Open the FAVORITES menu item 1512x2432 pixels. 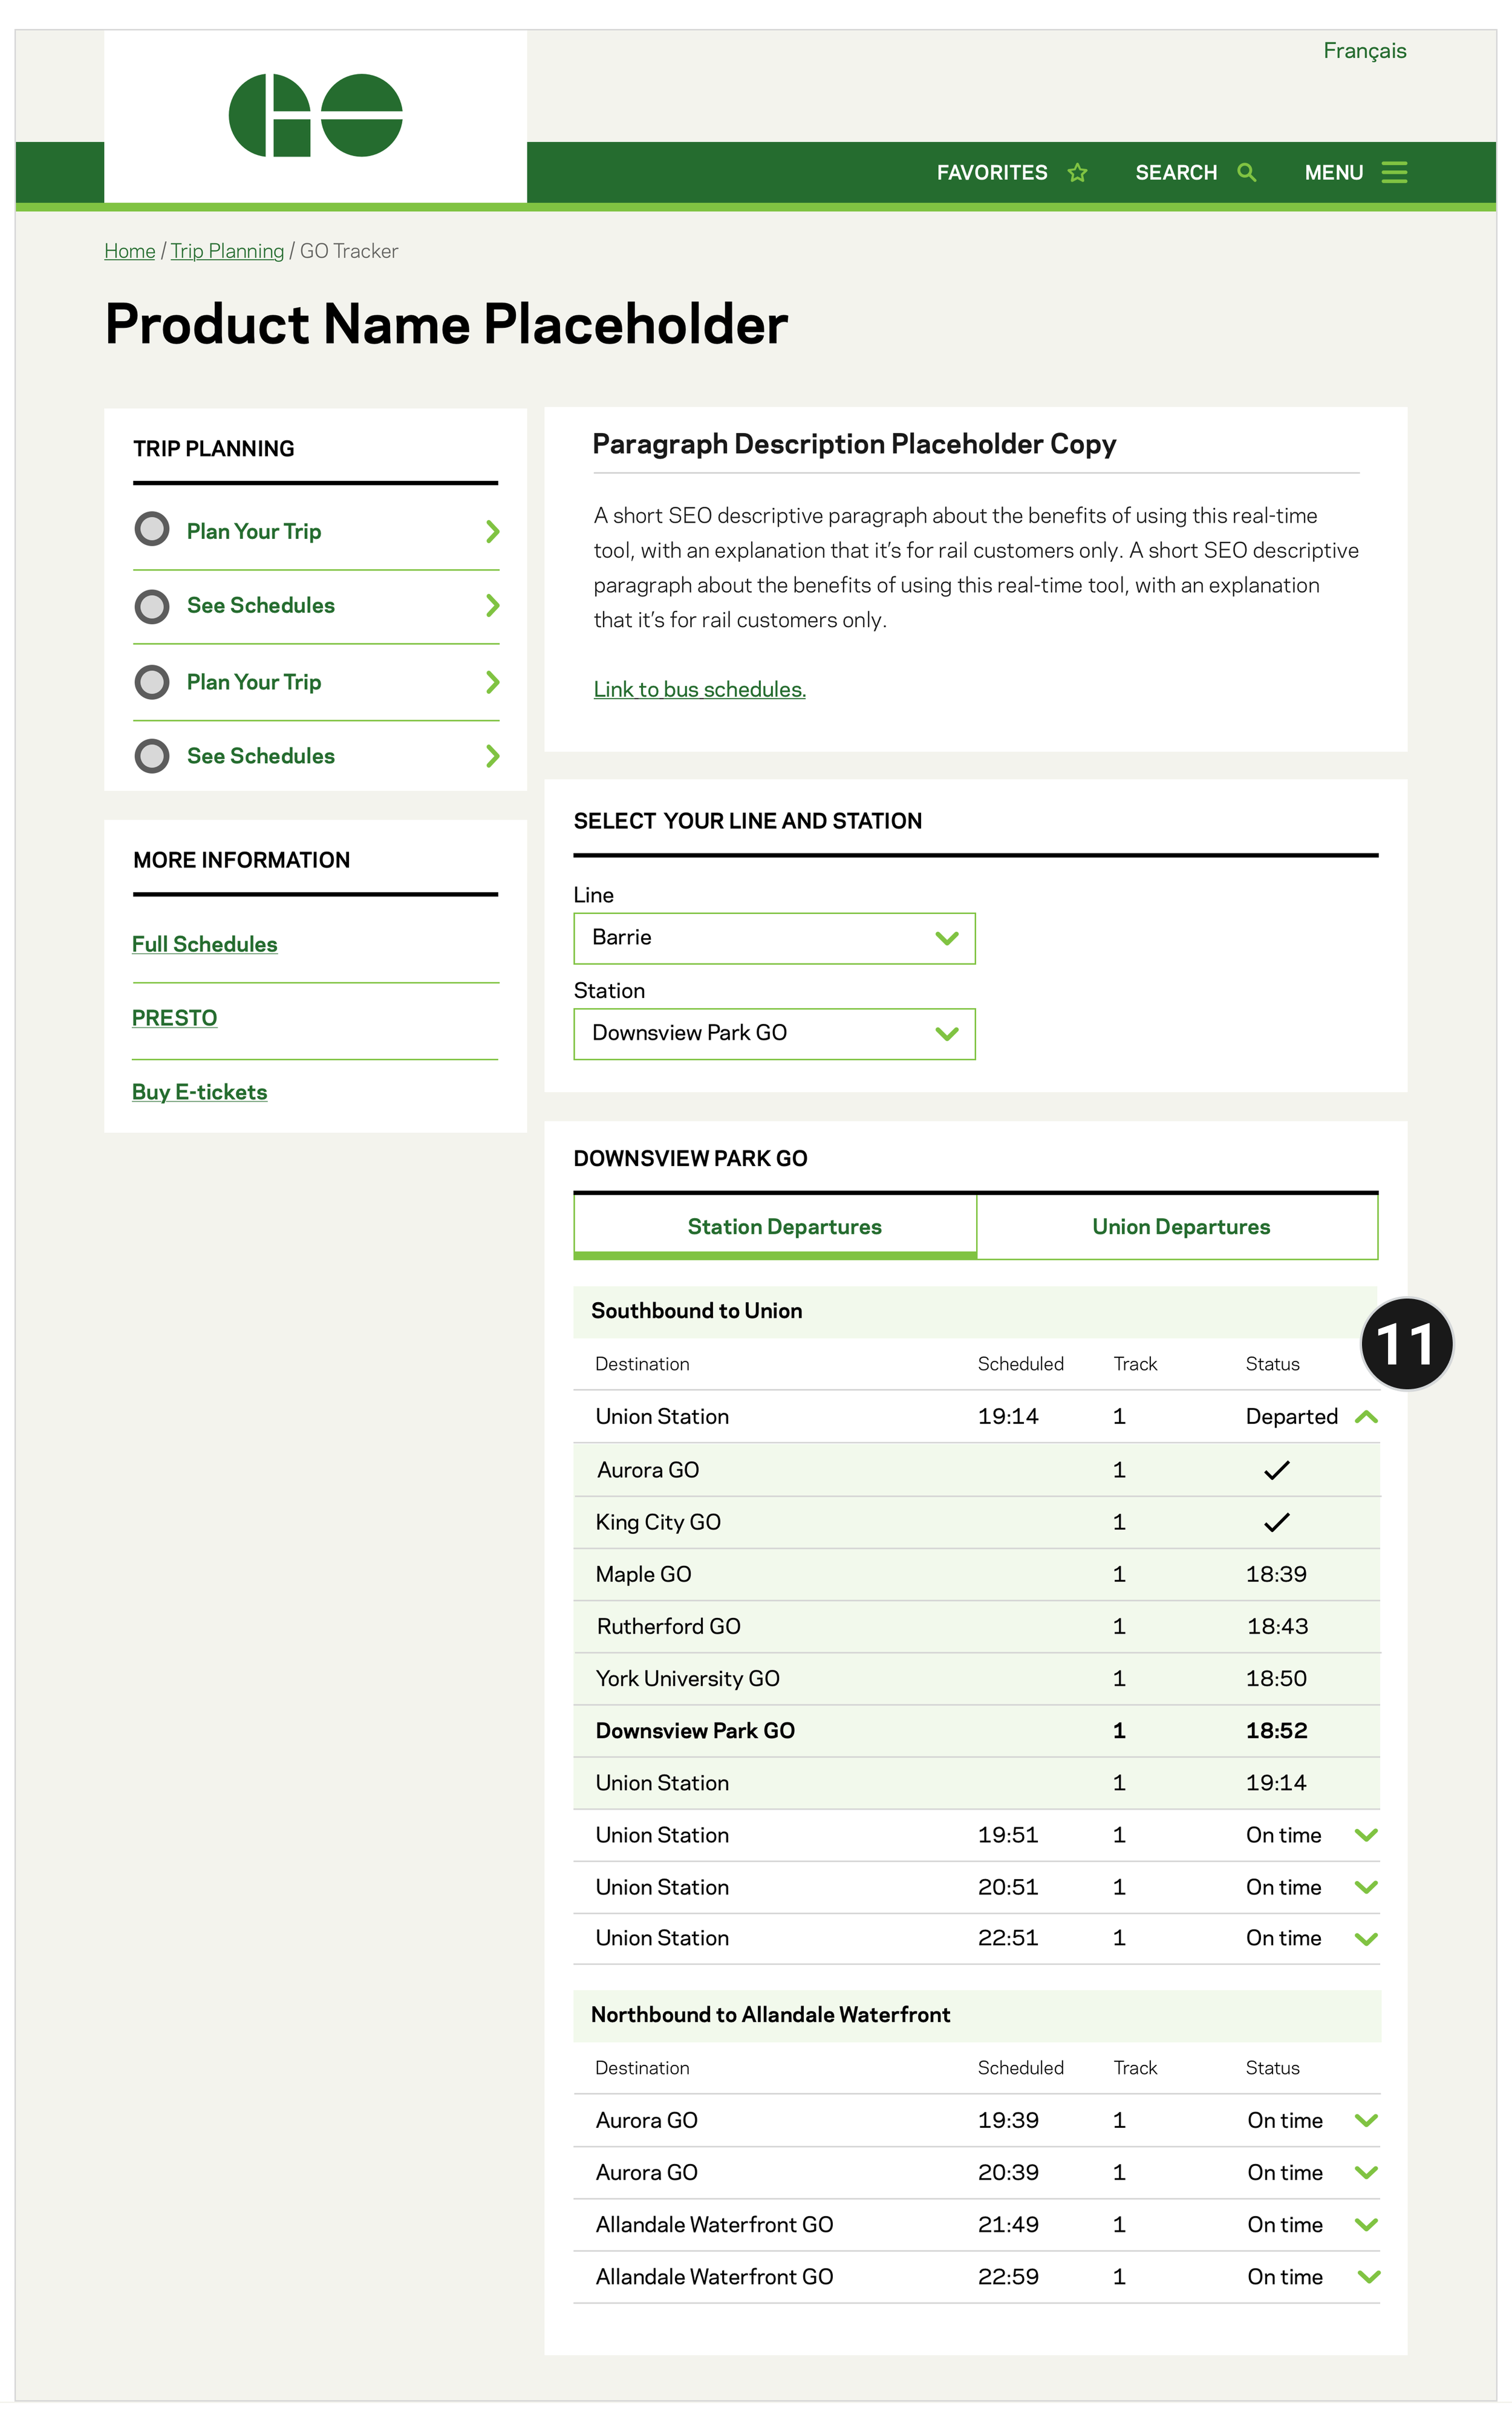click(1011, 172)
